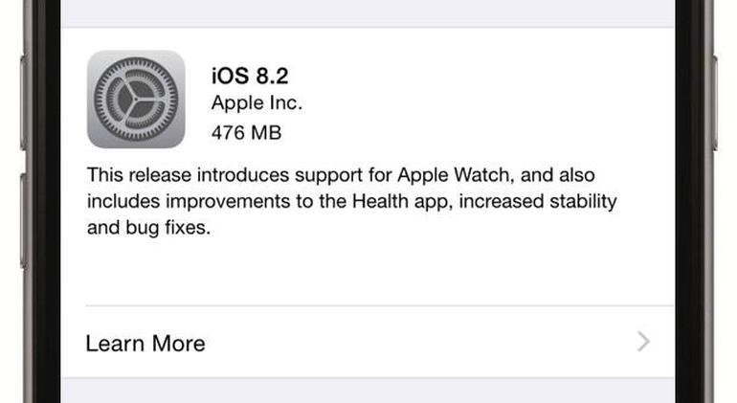
Task: Tap the upper volume button on the phone's left edge
Action: 24,103
